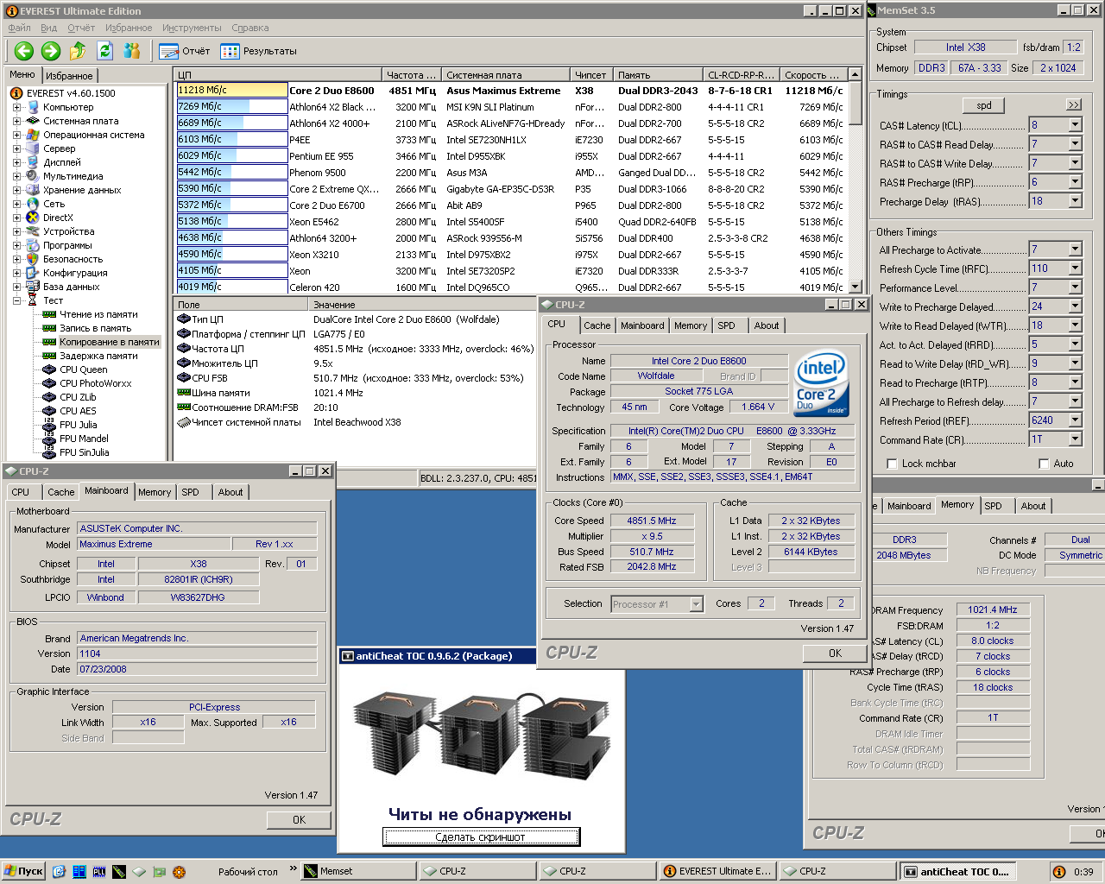Open the Command Rate (CR) dropdown in MemSet
The width and height of the screenshot is (1105, 884).
(x=1075, y=439)
